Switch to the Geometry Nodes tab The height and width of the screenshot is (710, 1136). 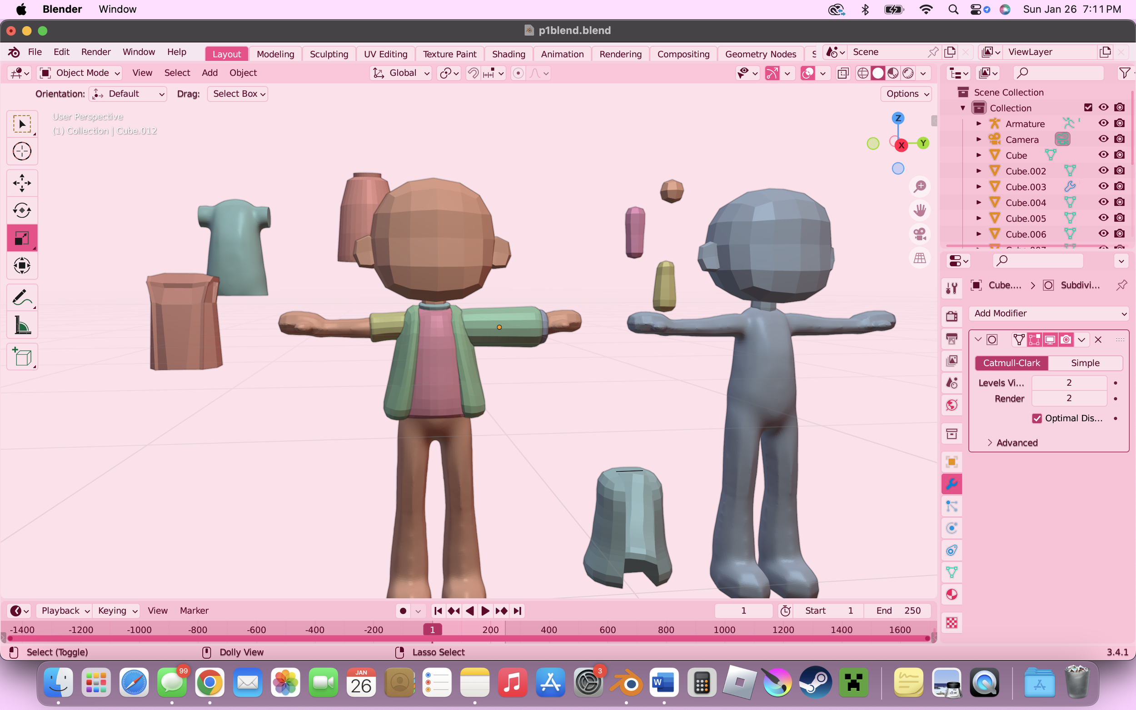tap(760, 54)
